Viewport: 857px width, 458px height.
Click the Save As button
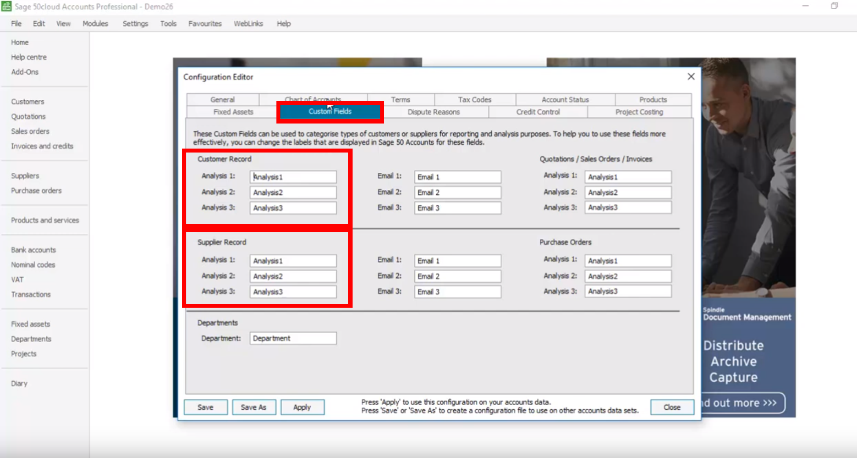[254, 407]
